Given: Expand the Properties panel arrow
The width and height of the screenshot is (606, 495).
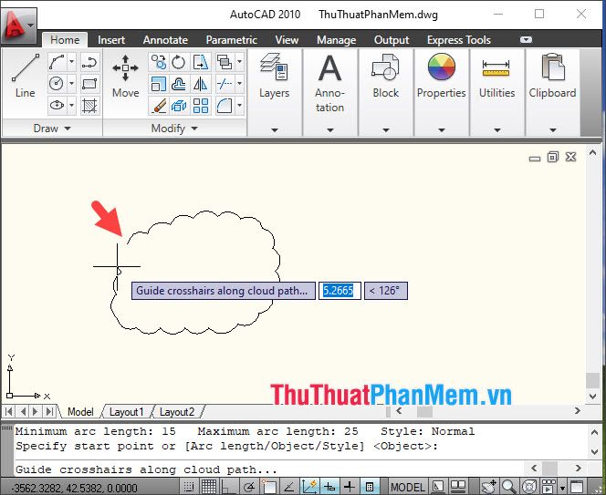Looking at the screenshot, I should click(x=442, y=130).
